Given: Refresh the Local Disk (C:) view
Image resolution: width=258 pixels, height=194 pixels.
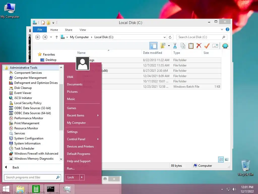Looking at the screenshot, I should click(170, 37).
